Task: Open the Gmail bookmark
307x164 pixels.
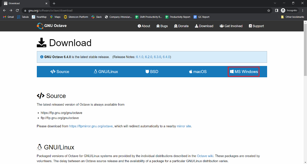Action: 8,17
